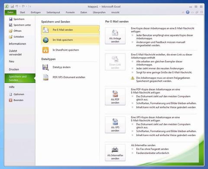This screenshot has height=169, width=208.
Task: Click the Speichern und Senden heading
Action: coord(55,22)
